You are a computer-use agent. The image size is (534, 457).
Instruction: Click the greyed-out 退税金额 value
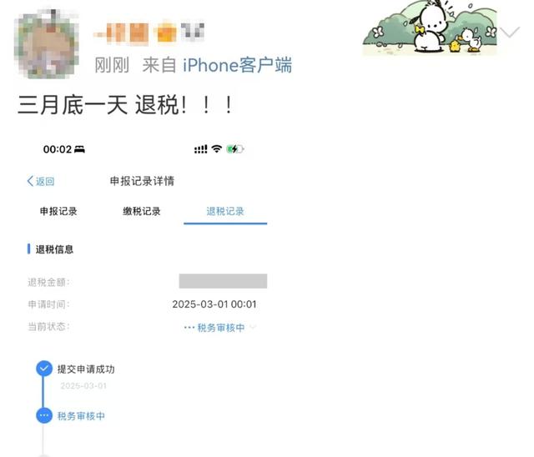tap(223, 281)
